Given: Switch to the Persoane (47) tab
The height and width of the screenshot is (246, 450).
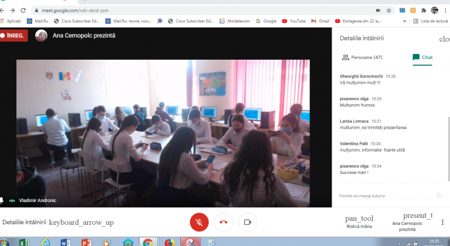Looking at the screenshot, I should (x=362, y=57).
